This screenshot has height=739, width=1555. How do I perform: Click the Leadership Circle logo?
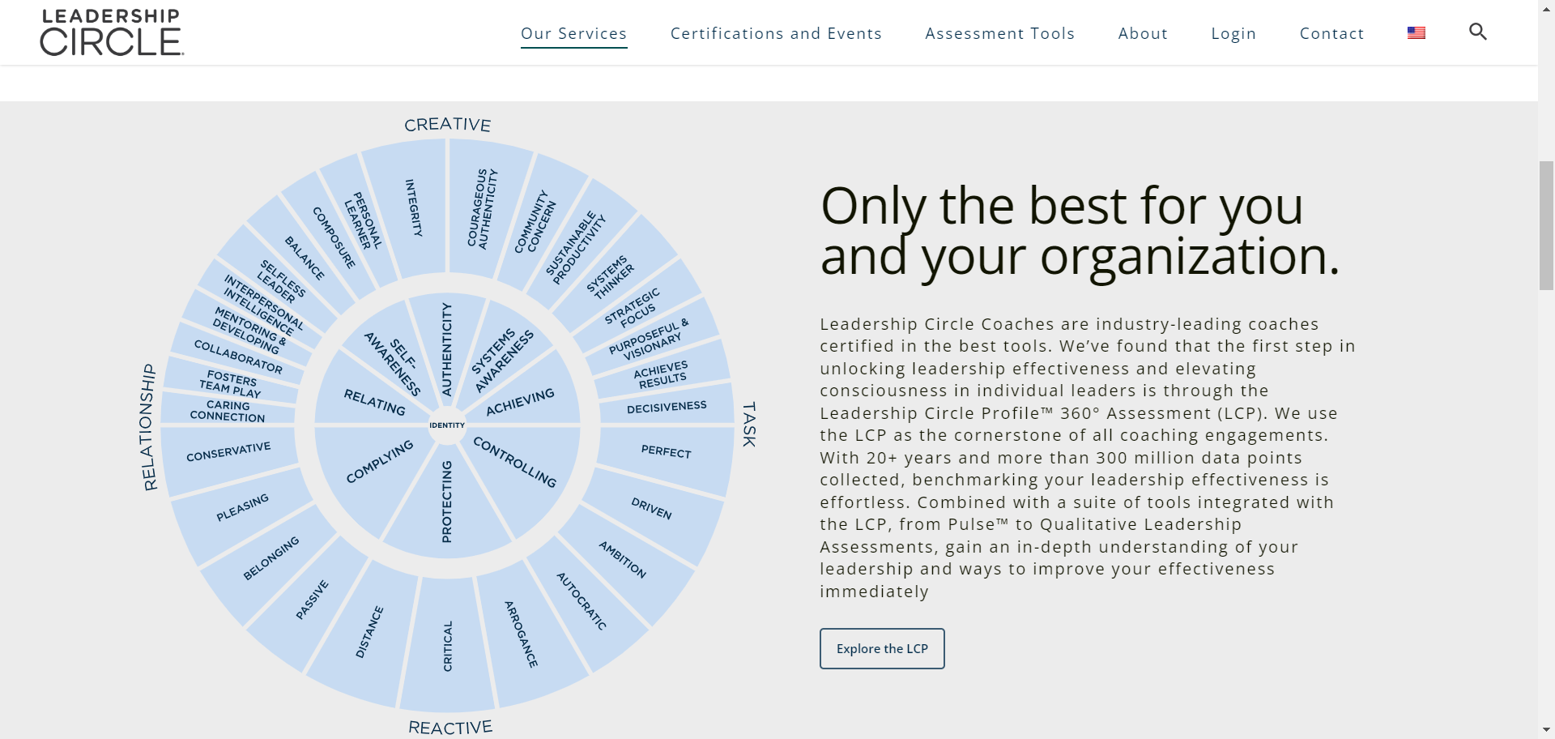tap(112, 33)
